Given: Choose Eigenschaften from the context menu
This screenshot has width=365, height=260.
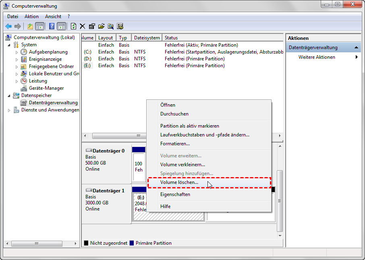Looking at the screenshot, I should click(209, 194).
